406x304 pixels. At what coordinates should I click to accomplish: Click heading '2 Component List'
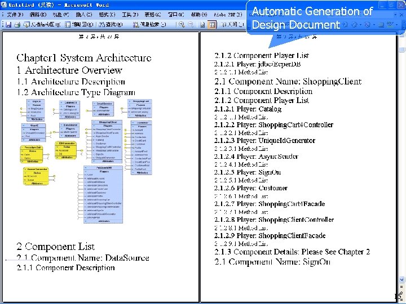pyautogui.click(x=56, y=247)
